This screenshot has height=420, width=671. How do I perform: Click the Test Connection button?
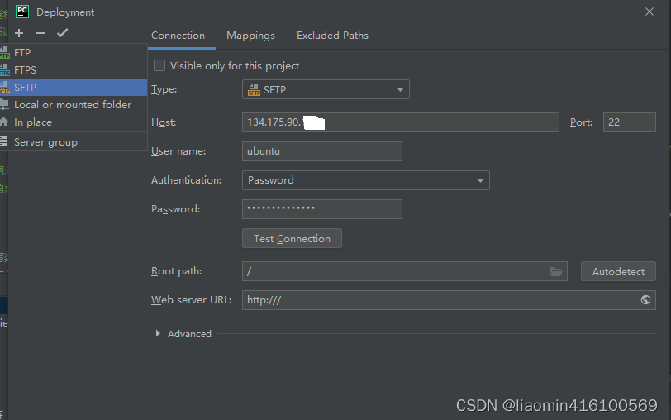pyautogui.click(x=292, y=238)
